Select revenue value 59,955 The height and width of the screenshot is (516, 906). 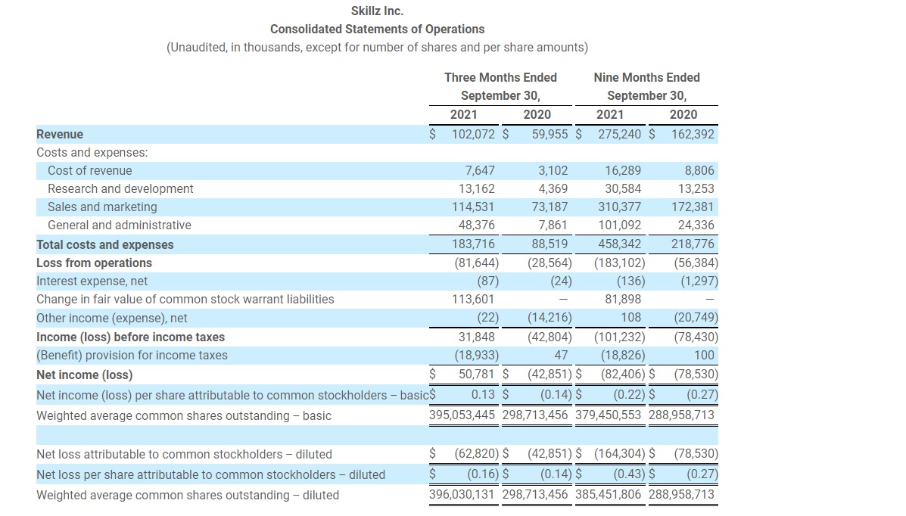pyautogui.click(x=550, y=134)
